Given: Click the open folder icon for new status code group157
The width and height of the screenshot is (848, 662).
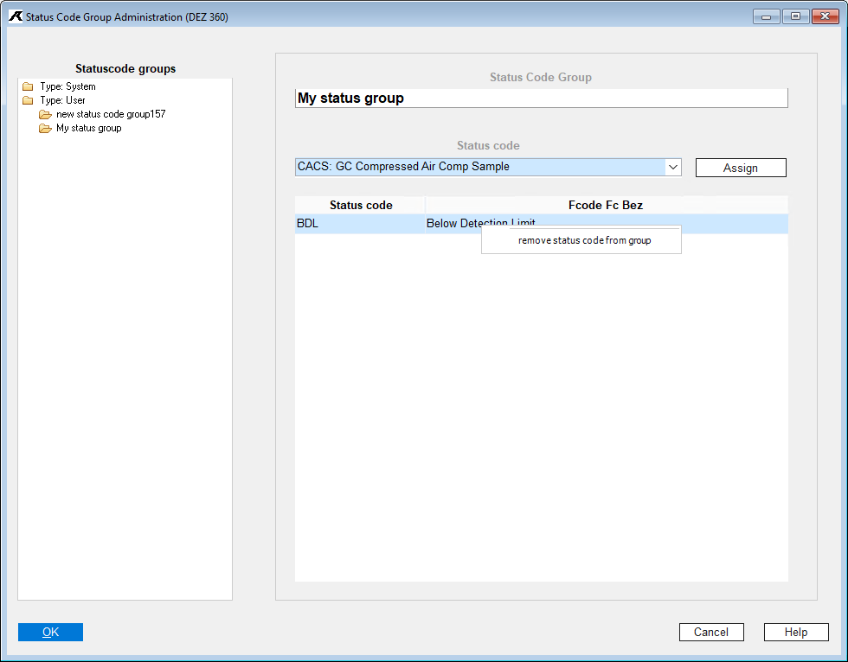Looking at the screenshot, I should point(45,114).
